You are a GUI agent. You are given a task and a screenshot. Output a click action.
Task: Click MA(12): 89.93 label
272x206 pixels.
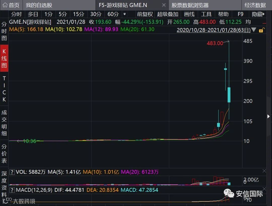pyautogui.click(x=101, y=29)
